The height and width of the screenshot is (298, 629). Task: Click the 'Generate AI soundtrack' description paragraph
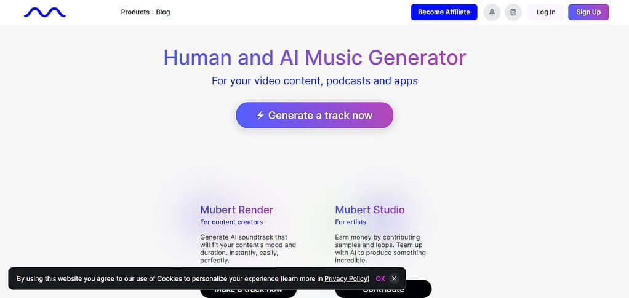pyautogui.click(x=248, y=249)
